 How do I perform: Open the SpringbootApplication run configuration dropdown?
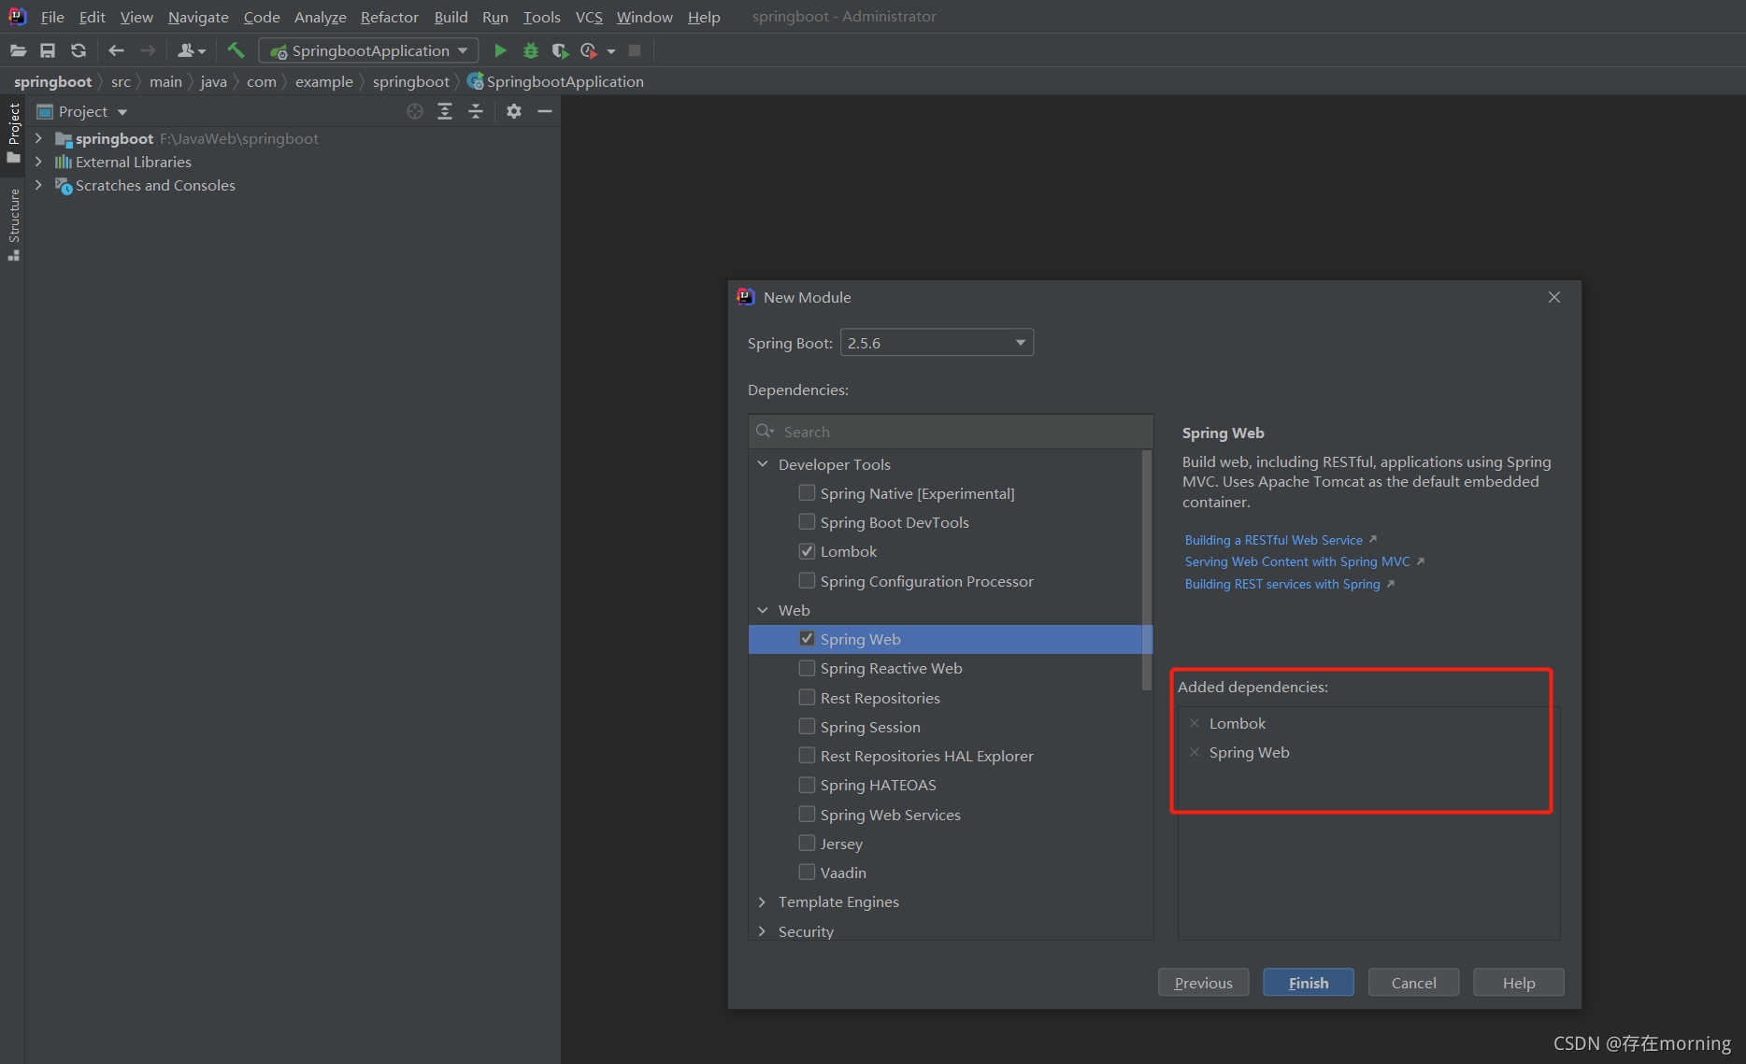[x=368, y=50]
